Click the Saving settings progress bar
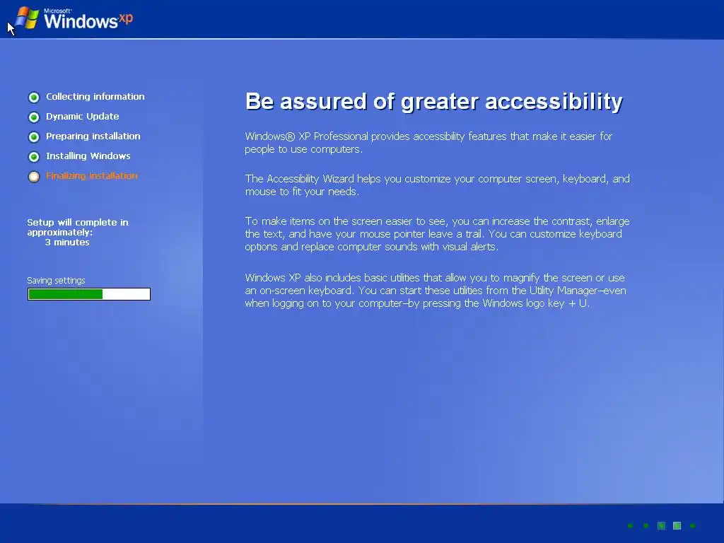 (89, 294)
